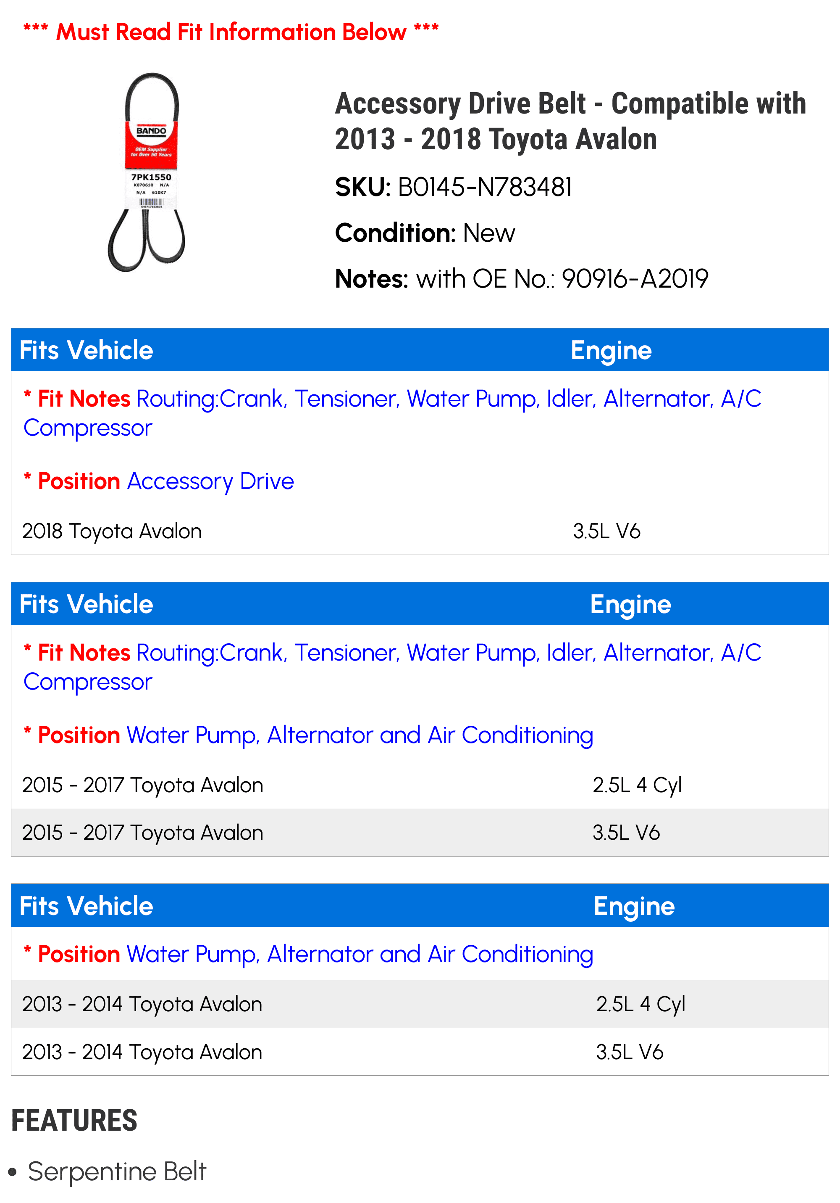Click the Bando belt product image
Viewport: 840px width, 1203px height.
click(x=147, y=172)
